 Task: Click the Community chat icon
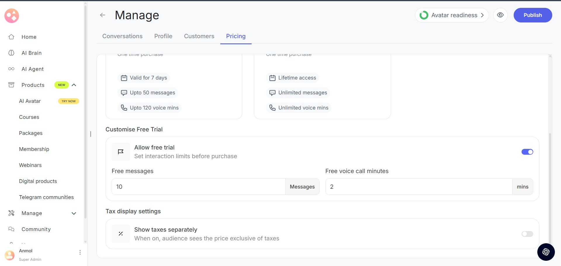point(11,229)
